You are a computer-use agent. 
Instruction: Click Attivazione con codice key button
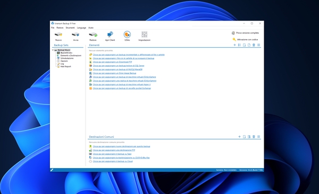245,39
